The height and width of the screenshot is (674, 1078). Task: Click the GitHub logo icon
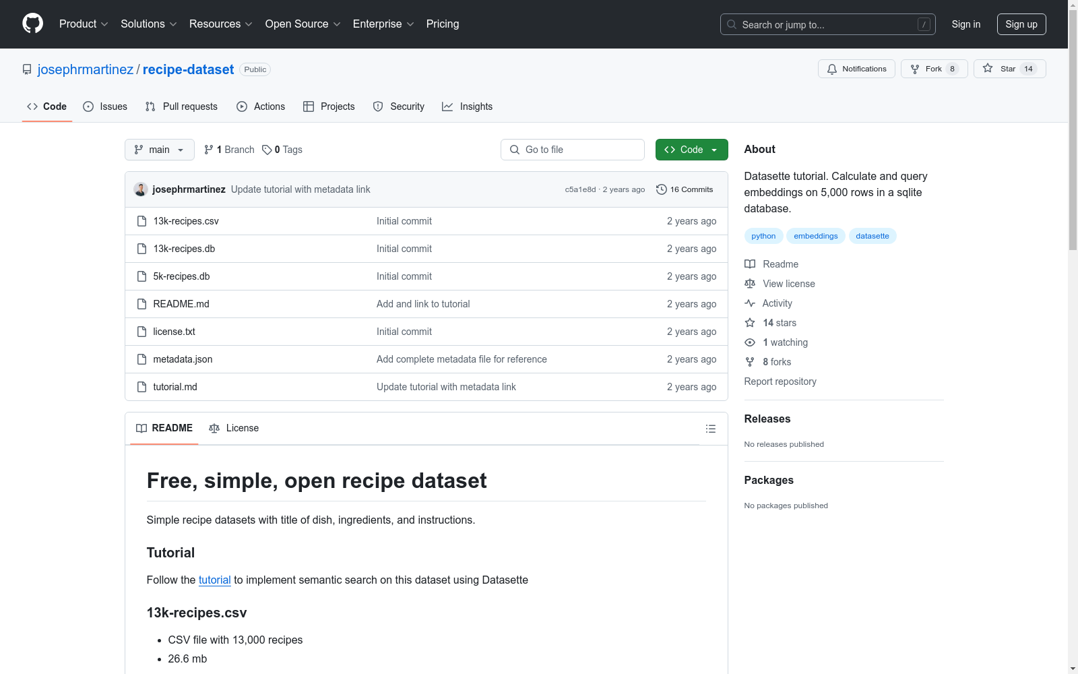tap(32, 24)
